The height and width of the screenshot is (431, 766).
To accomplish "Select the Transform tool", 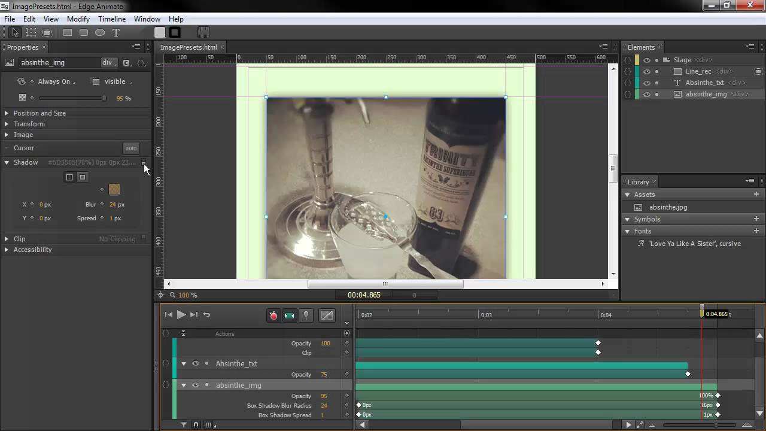I will point(31,33).
